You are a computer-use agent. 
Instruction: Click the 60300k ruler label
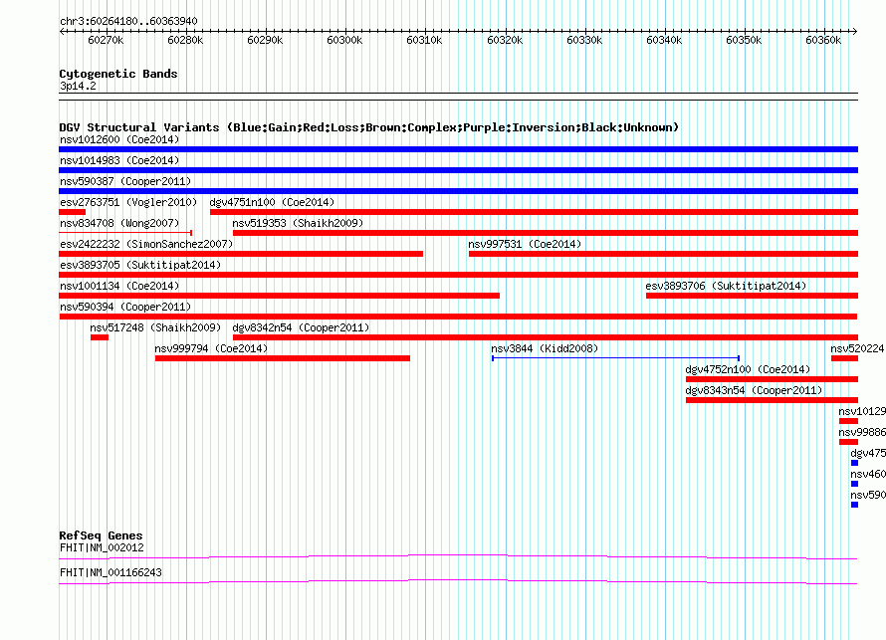[344, 40]
